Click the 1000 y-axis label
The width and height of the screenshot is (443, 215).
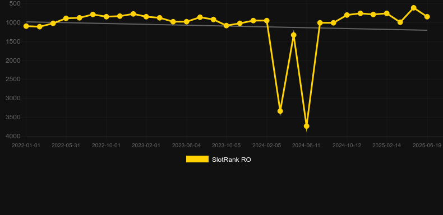pos(13,22)
